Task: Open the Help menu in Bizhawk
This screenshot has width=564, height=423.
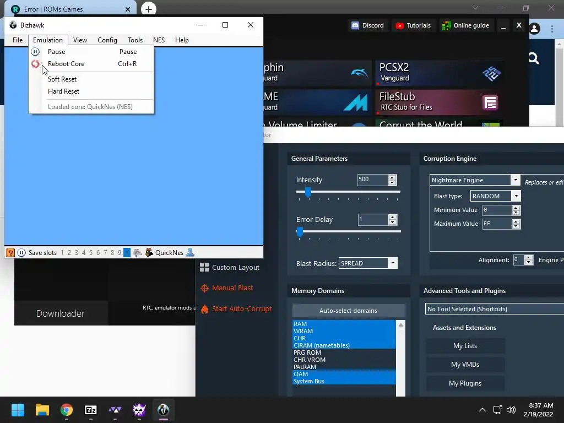Action: pyautogui.click(x=182, y=40)
